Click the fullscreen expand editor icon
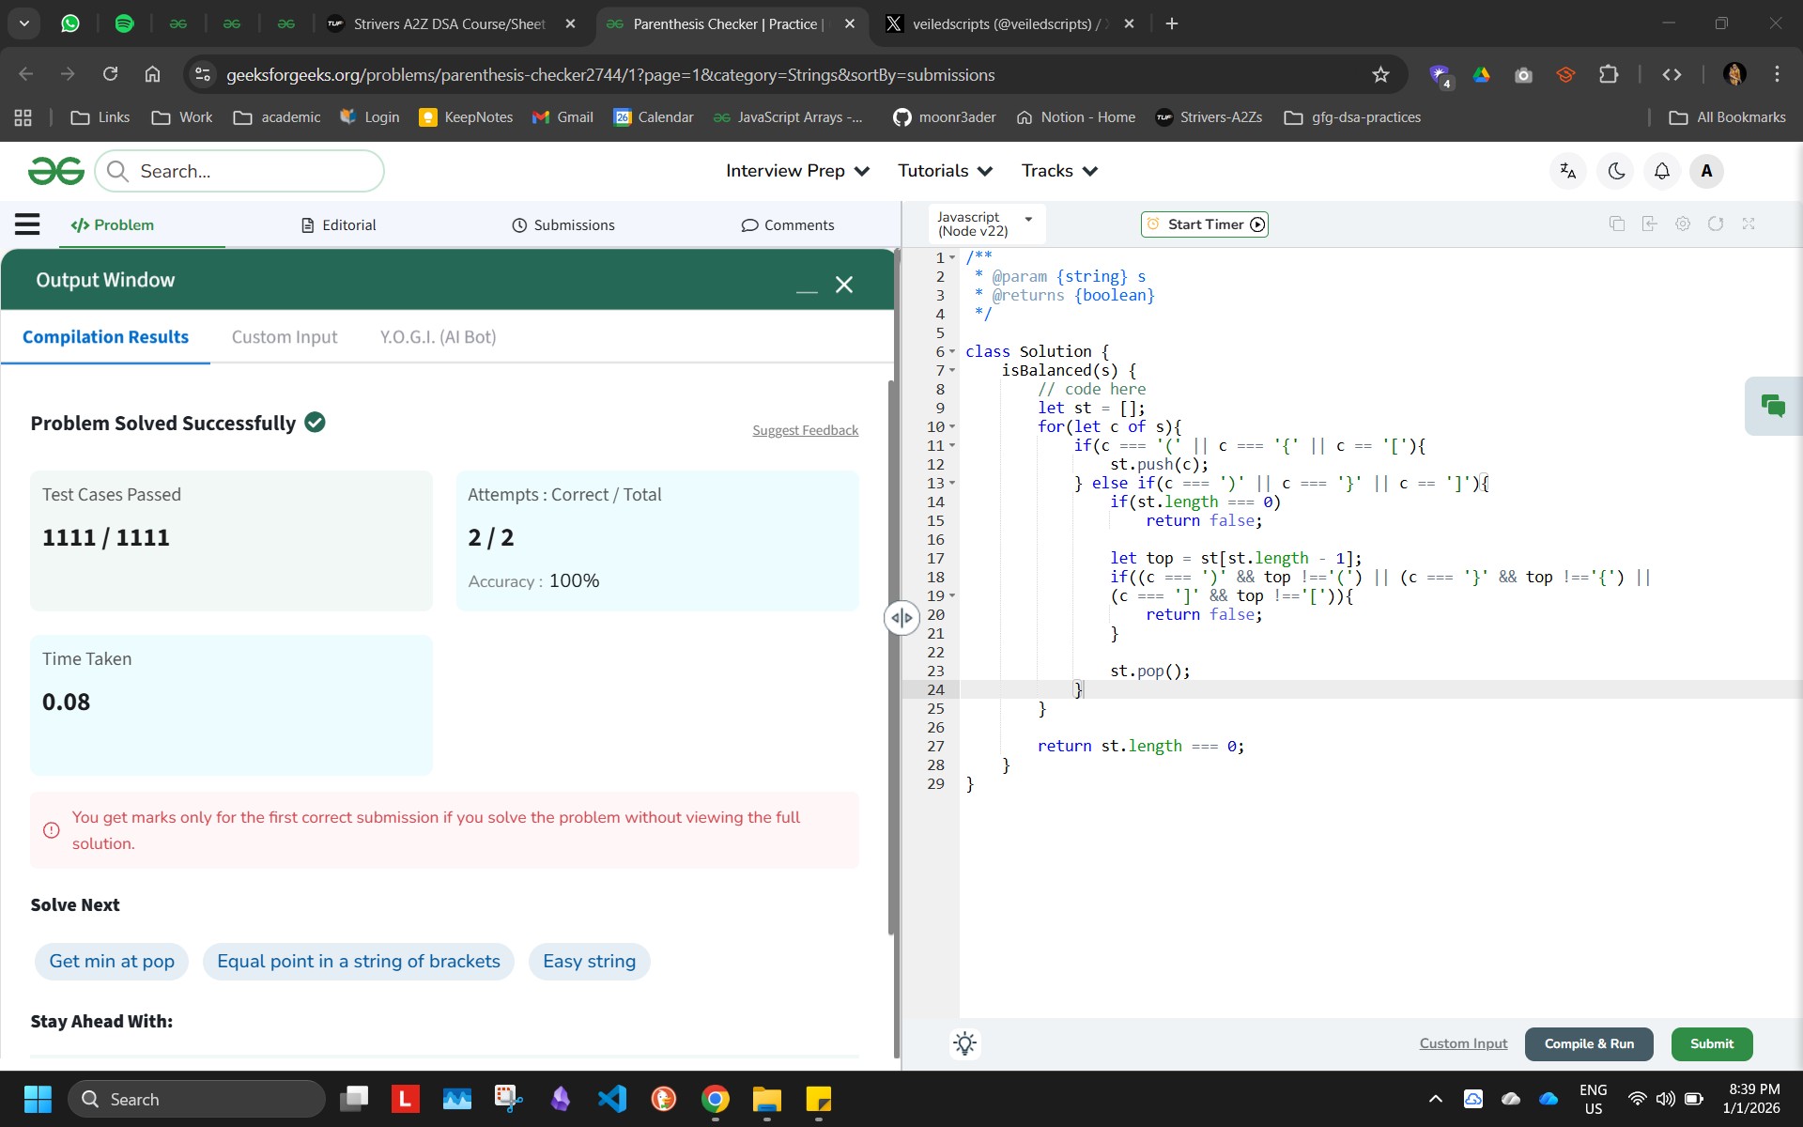This screenshot has width=1803, height=1127. pos(1749,224)
